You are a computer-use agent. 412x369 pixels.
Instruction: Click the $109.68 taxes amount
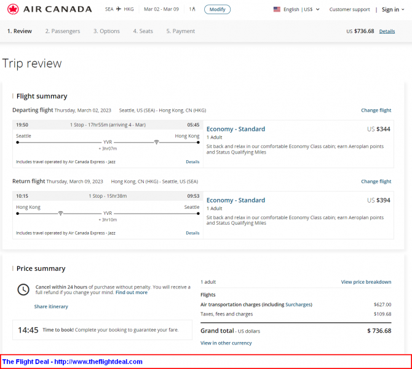pos(382,314)
